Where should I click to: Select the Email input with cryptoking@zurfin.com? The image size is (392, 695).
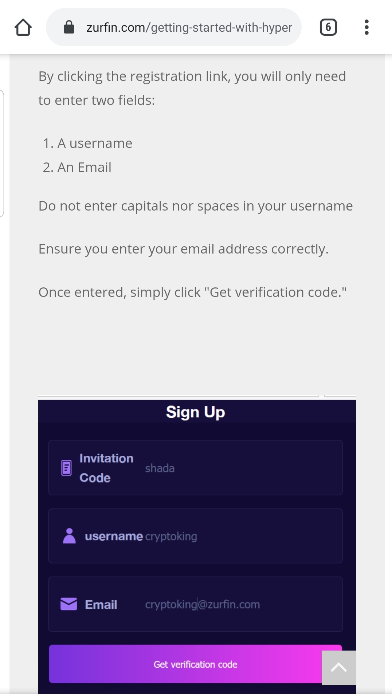tap(237, 604)
